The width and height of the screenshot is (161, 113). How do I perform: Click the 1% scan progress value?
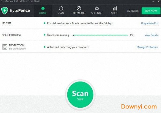pos(131,35)
